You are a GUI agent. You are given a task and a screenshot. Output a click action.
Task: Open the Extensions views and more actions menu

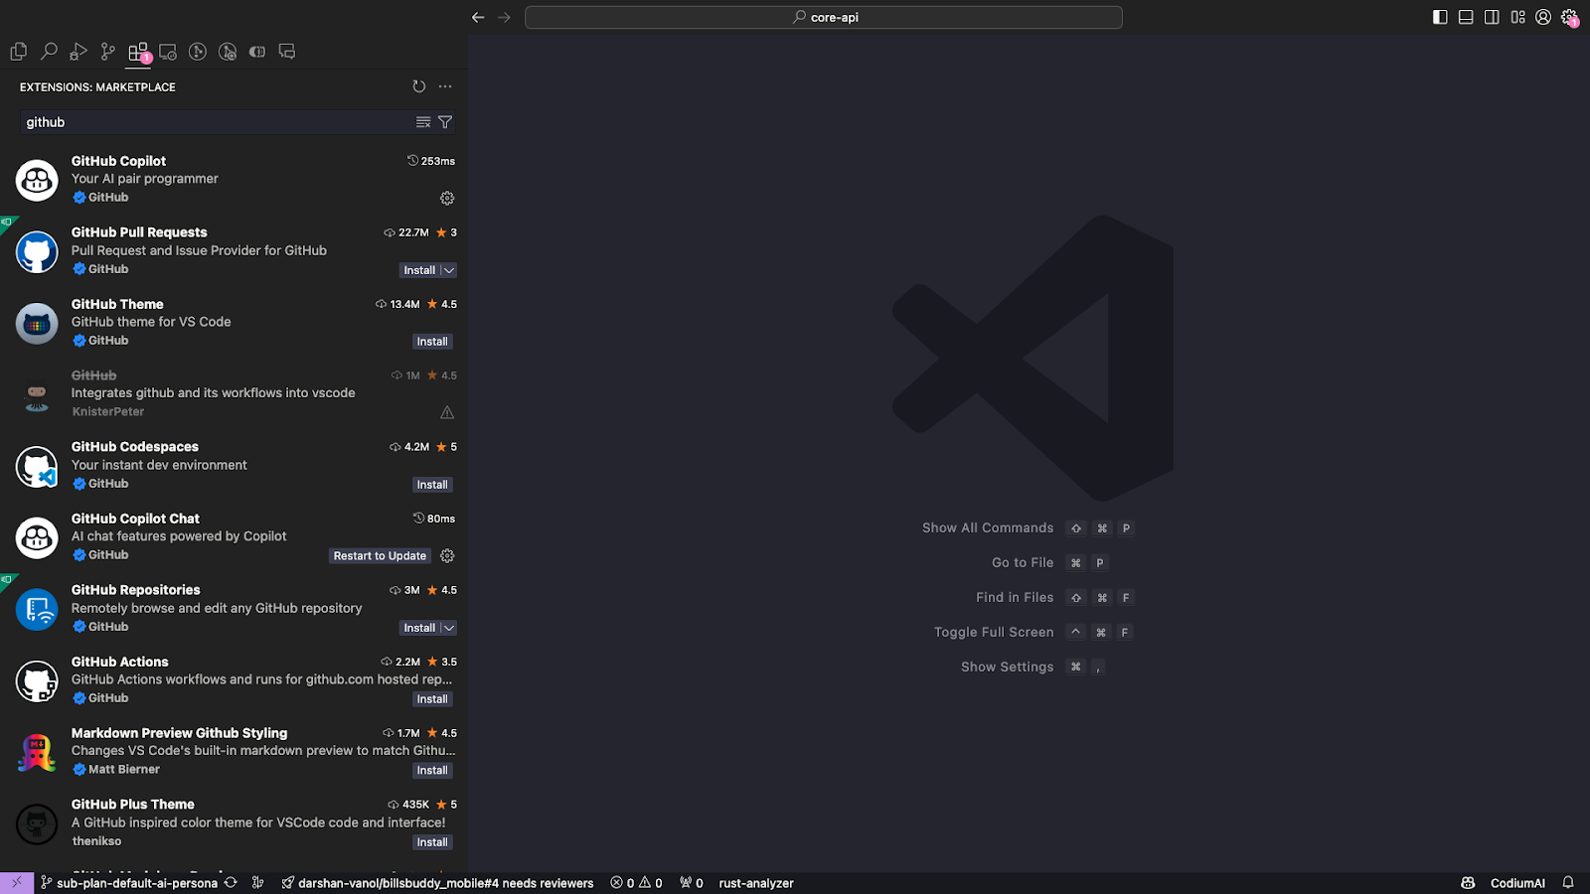445,86
